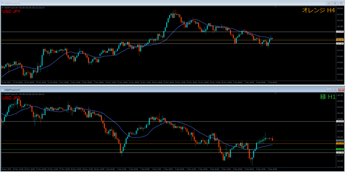Minimize the USDJPY H1 chart window
This screenshot has width=345, height=172.
tap(329, 90)
